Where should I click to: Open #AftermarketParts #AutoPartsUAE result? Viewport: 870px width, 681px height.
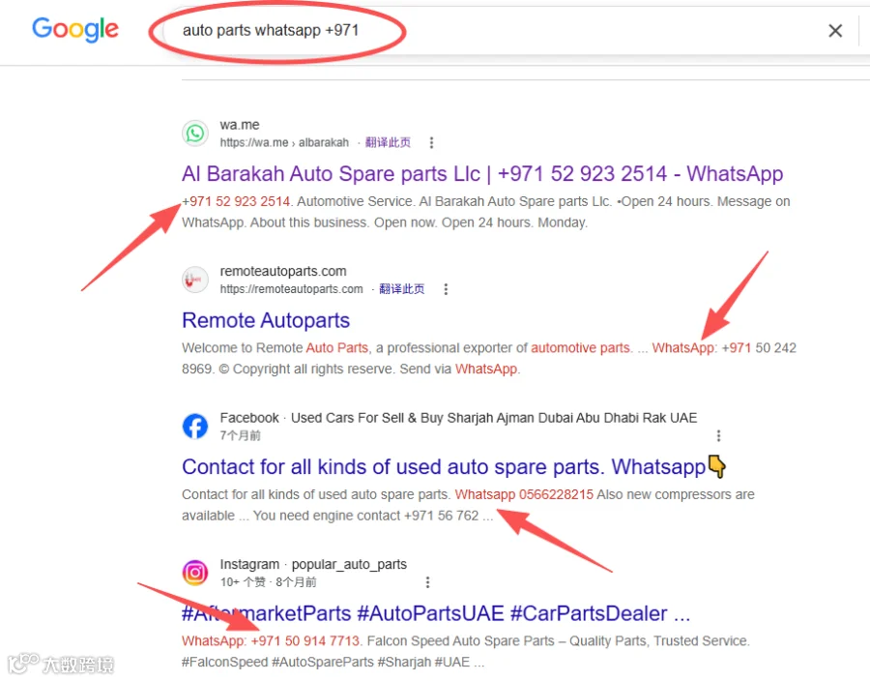[436, 613]
